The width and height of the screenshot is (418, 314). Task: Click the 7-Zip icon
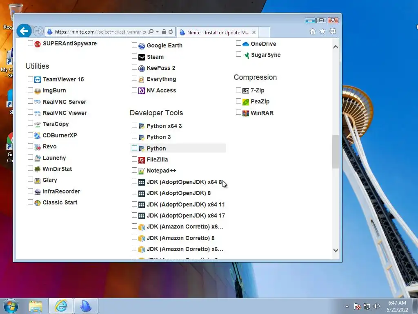[246, 91]
